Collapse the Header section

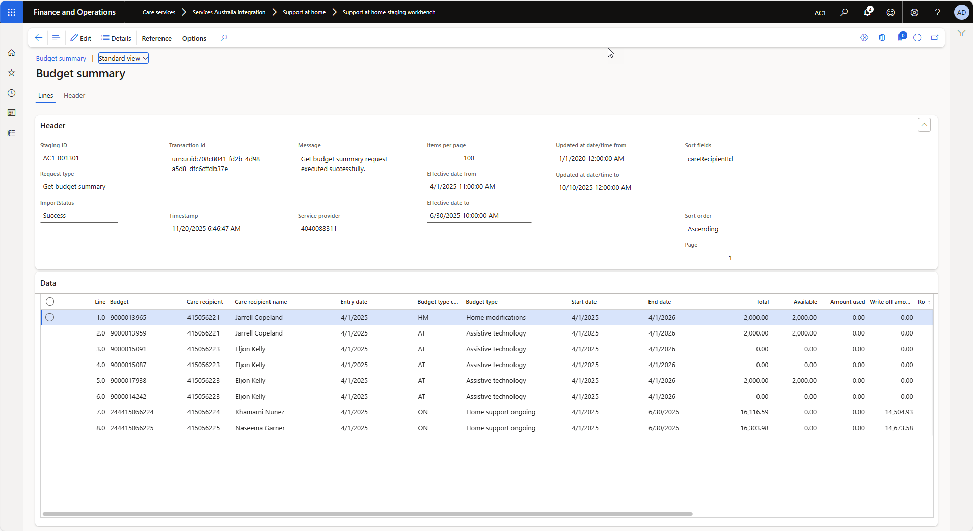924,125
